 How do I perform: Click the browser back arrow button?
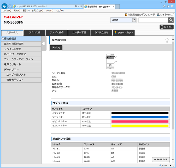[4, 6]
